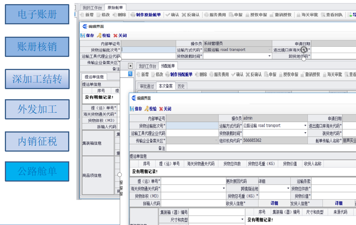
Task: Click the 账册核销 button
Action: click(37, 47)
